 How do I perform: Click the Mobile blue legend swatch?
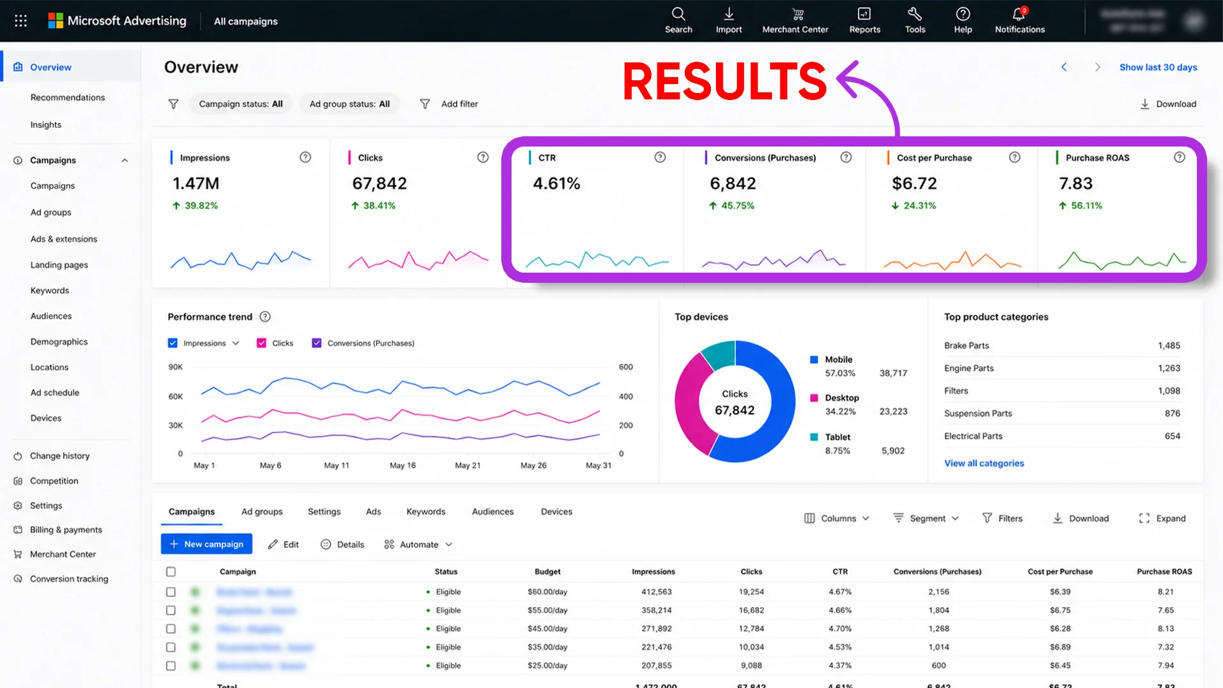pyautogui.click(x=814, y=359)
